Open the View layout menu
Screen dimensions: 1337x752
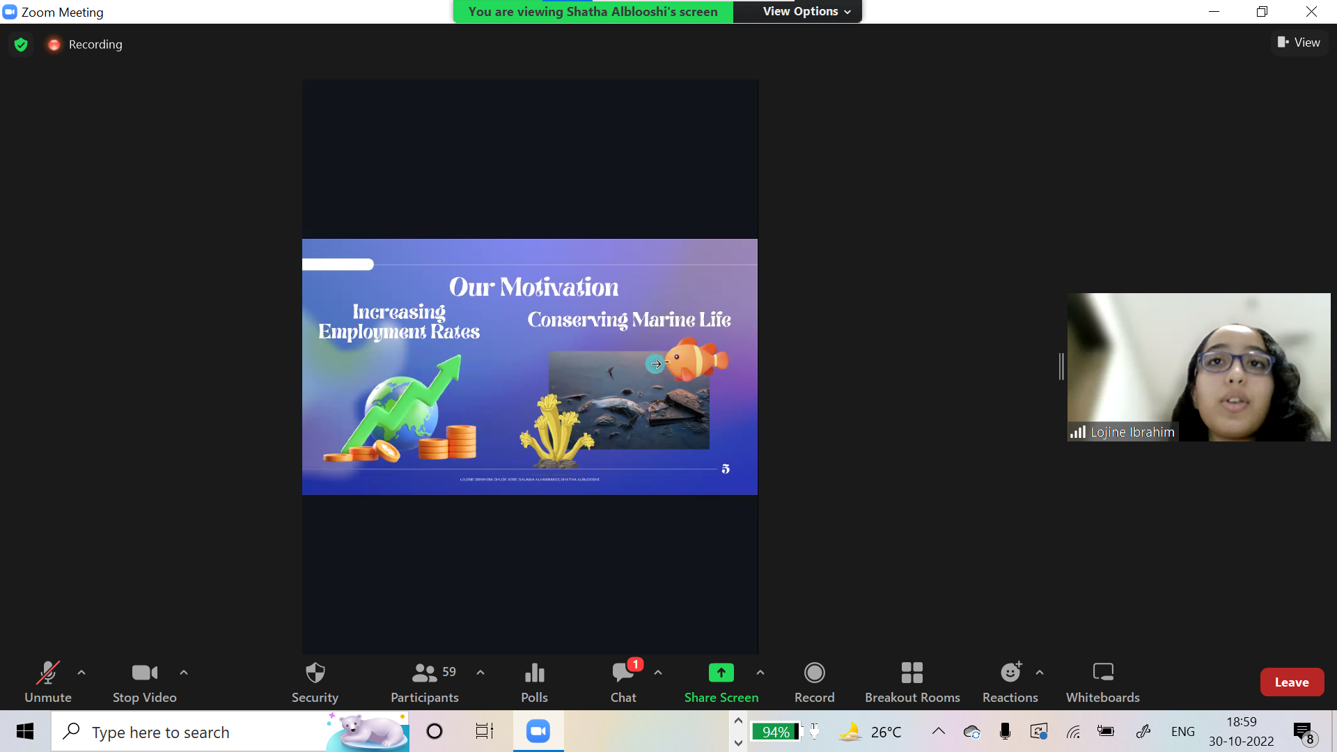coord(1299,42)
